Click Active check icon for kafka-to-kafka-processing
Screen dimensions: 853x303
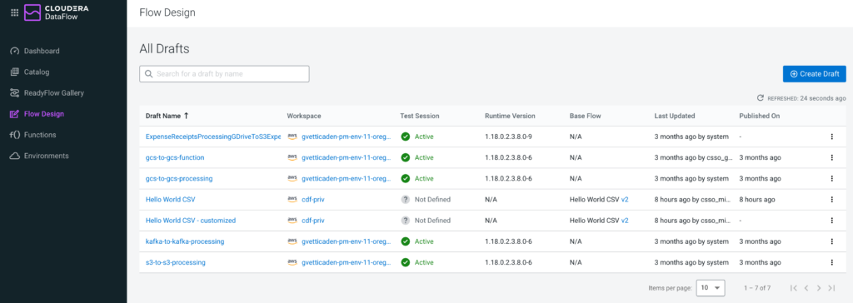coord(406,241)
